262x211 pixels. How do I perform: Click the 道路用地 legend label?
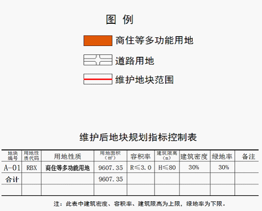pos(134,61)
